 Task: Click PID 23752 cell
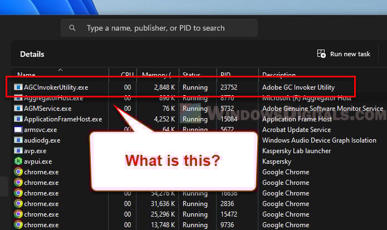[x=229, y=87]
